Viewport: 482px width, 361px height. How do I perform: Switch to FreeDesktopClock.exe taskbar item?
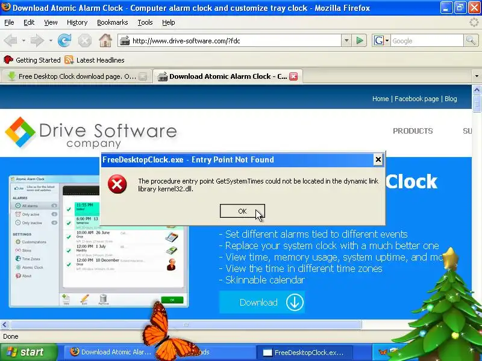coord(304,353)
